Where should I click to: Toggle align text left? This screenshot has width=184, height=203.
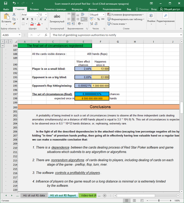click(x=69, y=19)
